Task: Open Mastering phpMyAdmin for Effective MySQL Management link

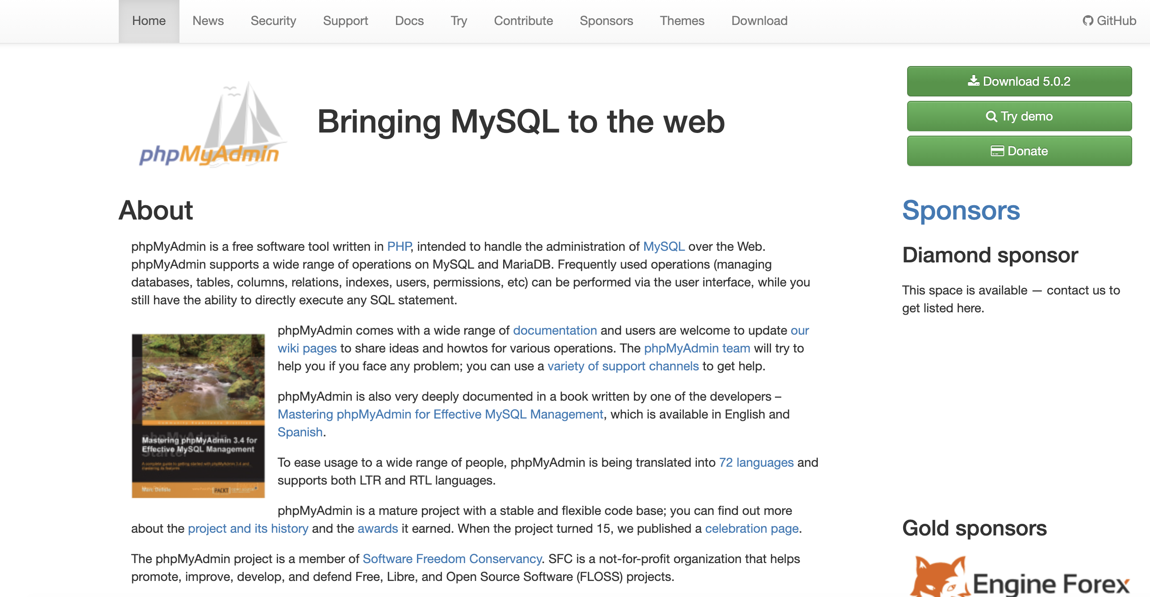Action: (x=441, y=414)
